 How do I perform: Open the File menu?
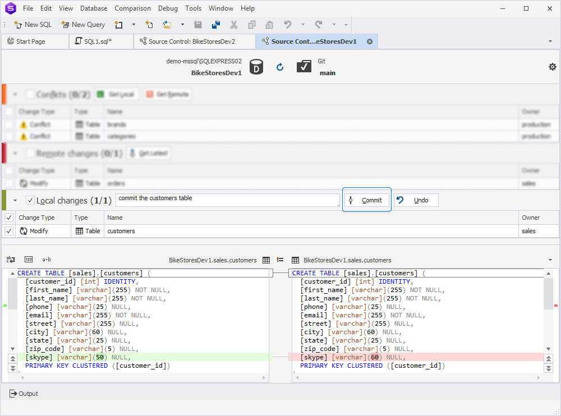point(28,8)
